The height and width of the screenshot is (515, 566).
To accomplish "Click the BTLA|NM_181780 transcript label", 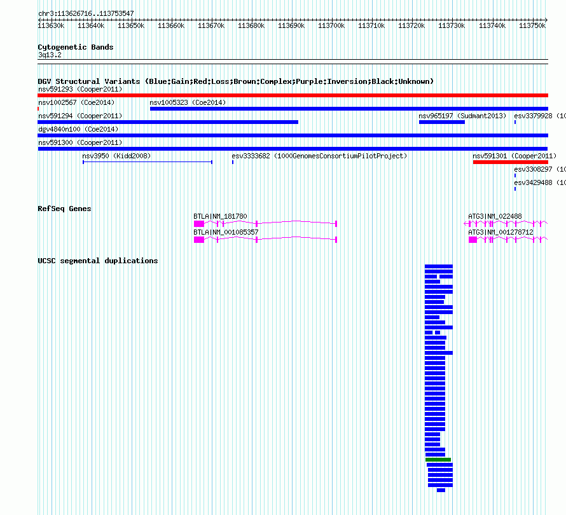I will tap(220, 216).
